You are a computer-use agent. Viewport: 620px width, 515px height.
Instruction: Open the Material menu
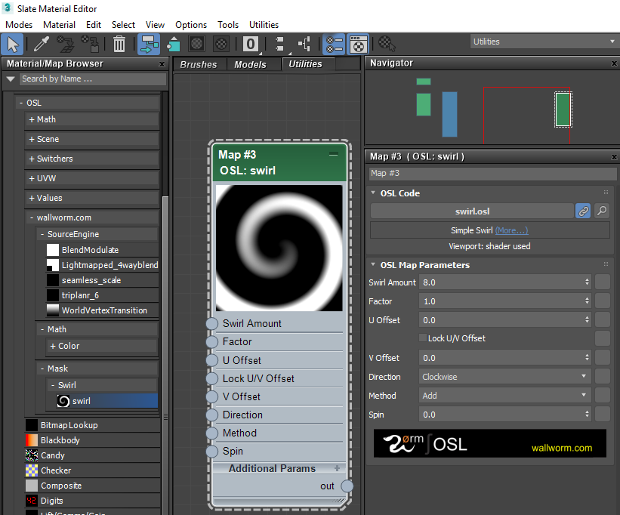point(60,24)
